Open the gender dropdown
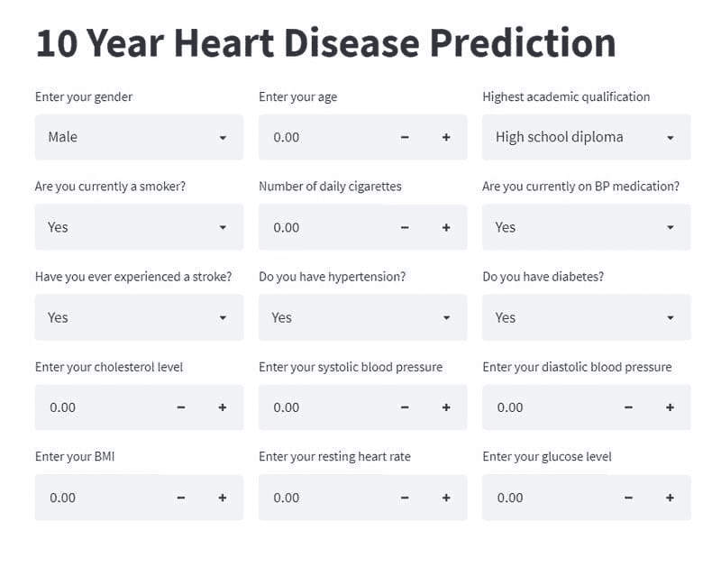Viewport: 721px width, 576px height. pos(139,137)
